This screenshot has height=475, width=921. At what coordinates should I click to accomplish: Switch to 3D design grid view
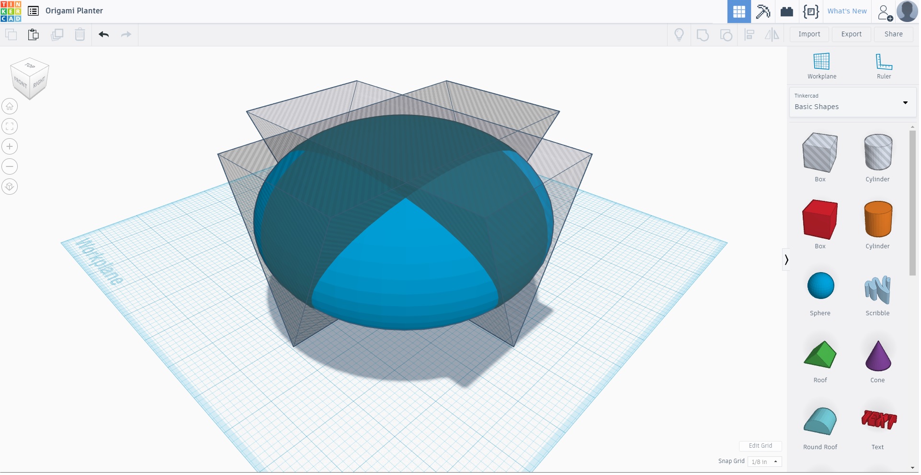(739, 11)
